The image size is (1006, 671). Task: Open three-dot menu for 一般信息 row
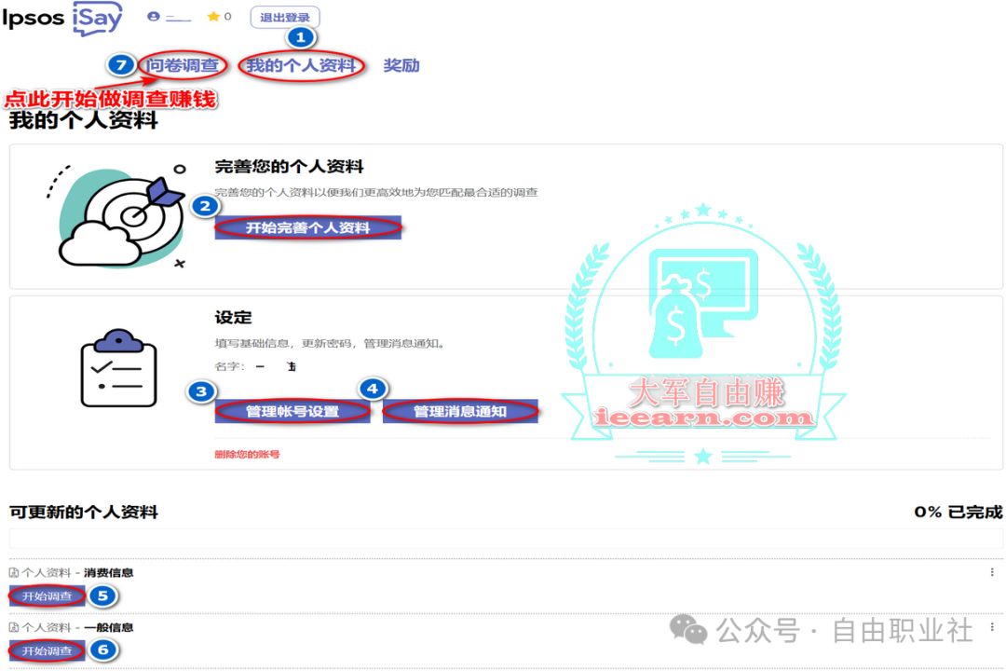(992, 626)
